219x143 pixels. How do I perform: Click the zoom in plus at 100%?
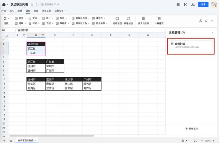coord(214,141)
